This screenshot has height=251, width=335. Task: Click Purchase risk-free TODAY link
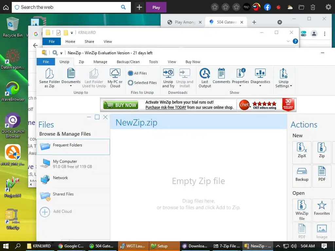tap(166, 107)
